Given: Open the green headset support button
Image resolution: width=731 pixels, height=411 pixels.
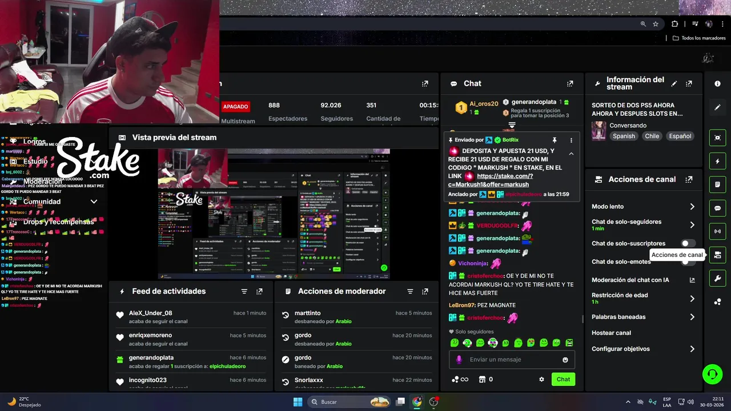Looking at the screenshot, I should (x=712, y=374).
